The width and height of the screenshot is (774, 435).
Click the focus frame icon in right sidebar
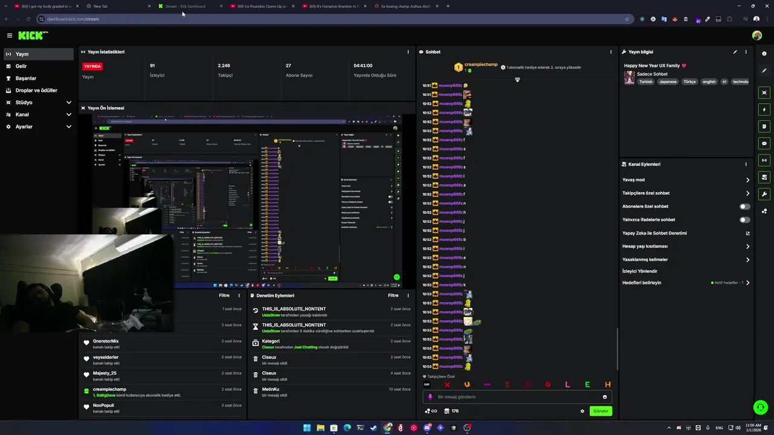764,93
